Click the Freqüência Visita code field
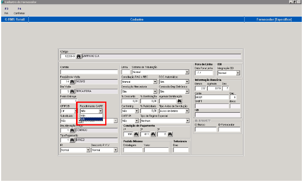 point(65,82)
